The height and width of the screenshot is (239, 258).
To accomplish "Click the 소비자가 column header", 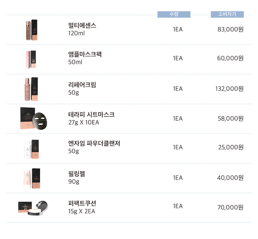I will coord(227,14).
